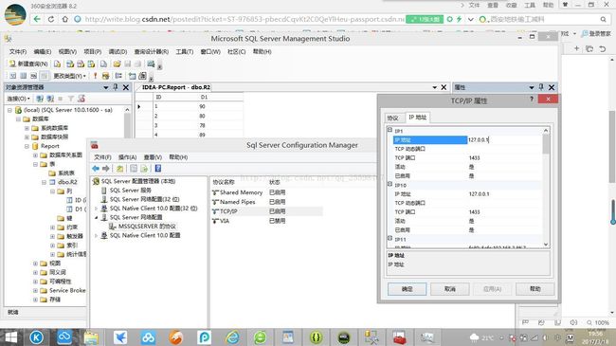Click the Up One Level folder icon in Configuration Manager
Image resolution: width=616 pixels, height=346 pixels.
pyautogui.click(x=119, y=169)
